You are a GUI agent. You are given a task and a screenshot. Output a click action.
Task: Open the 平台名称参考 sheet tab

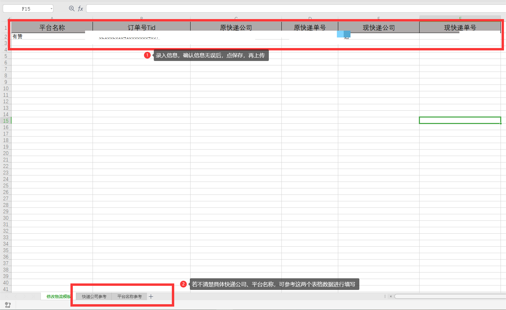[129, 297]
